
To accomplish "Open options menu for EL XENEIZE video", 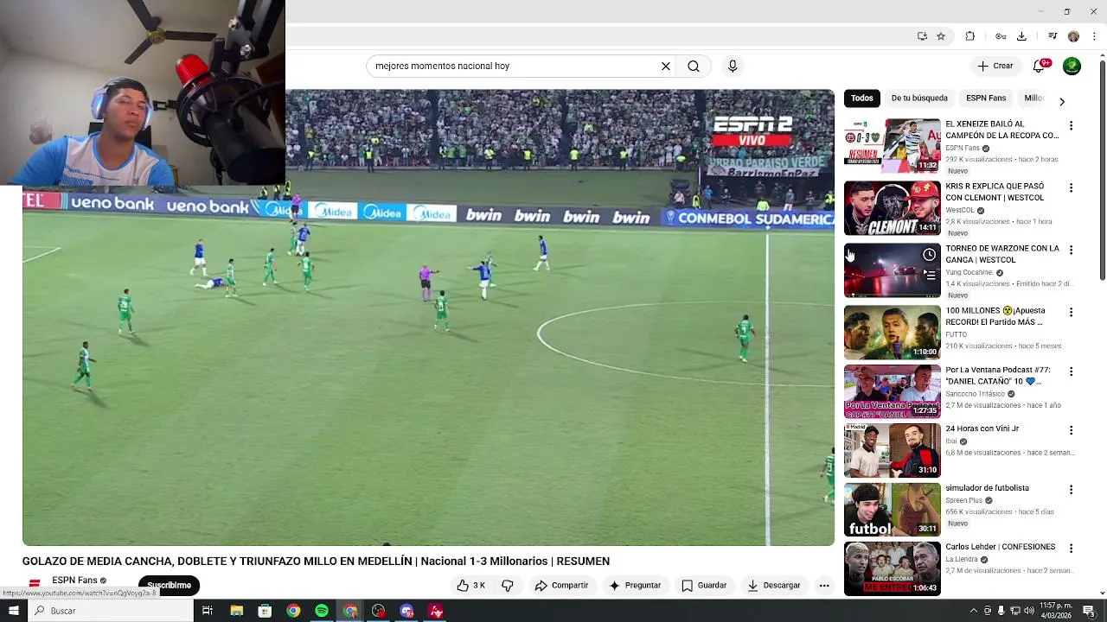I will pyautogui.click(x=1071, y=126).
